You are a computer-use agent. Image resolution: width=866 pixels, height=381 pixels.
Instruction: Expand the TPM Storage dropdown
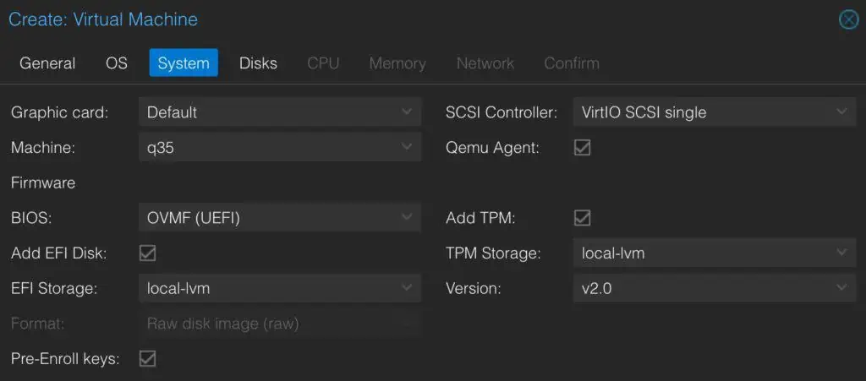pyautogui.click(x=841, y=253)
